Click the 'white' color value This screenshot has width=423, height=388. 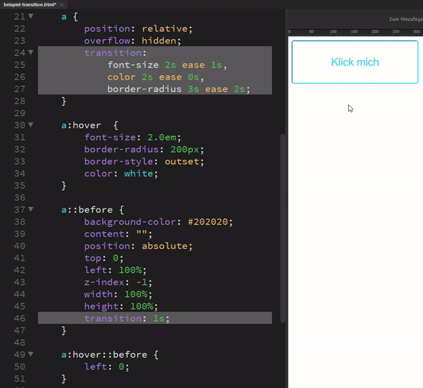(137, 173)
